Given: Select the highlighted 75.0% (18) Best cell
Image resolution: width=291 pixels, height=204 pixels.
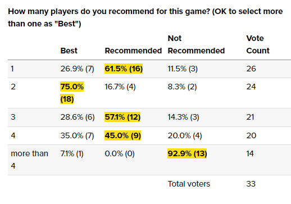Looking at the screenshot, I should click(x=72, y=93).
